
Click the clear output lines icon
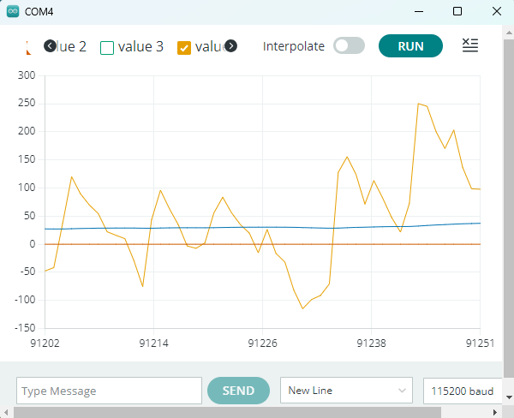coord(470,46)
